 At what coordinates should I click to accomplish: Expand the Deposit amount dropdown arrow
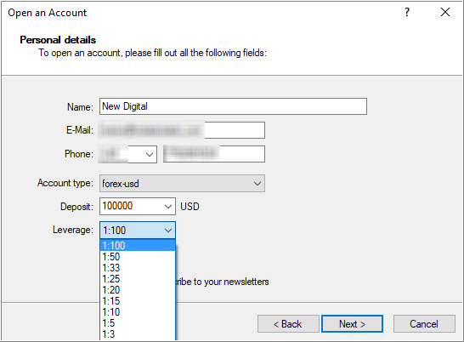(168, 206)
